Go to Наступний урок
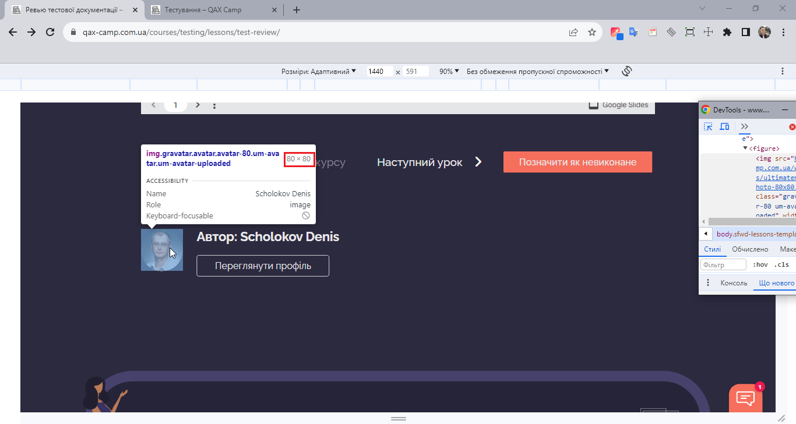Screen dimensions: 796x424 [x=429, y=162]
